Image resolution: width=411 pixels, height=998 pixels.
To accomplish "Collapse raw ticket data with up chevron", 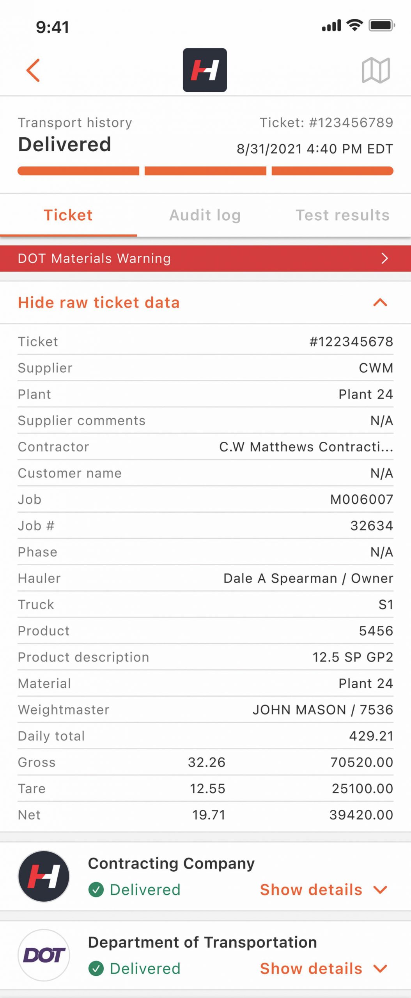I will [380, 303].
